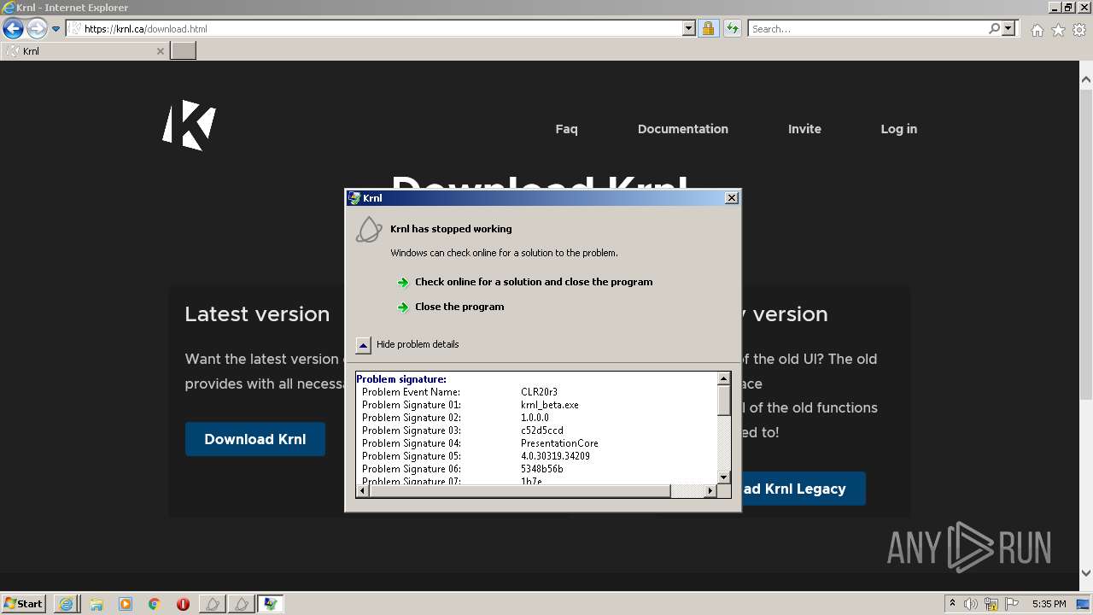Screen dimensions: 1093x615
Task: Open the Tools gear icon
Action: click(x=1079, y=30)
